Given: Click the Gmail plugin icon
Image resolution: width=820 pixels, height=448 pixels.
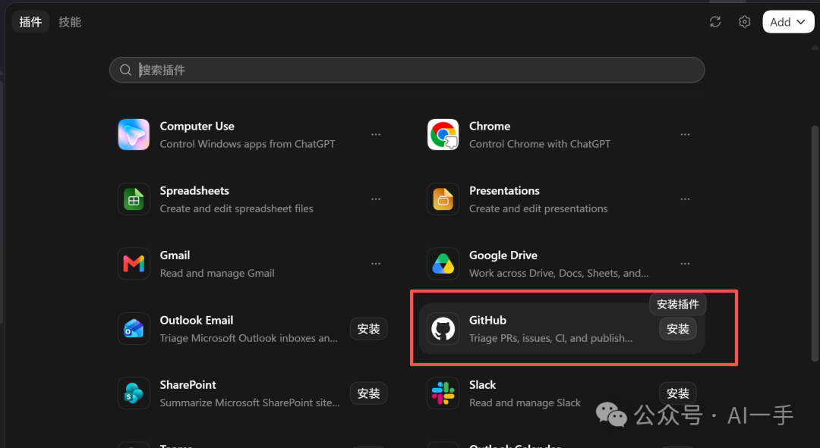Looking at the screenshot, I should coord(134,264).
